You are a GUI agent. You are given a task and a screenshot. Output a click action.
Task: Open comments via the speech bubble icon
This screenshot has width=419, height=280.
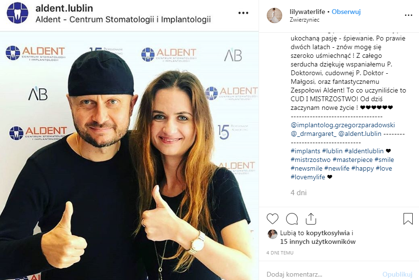pyautogui.click(x=292, y=219)
